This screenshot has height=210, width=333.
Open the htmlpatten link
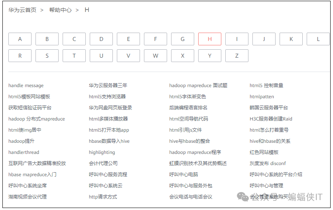[262, 97]
